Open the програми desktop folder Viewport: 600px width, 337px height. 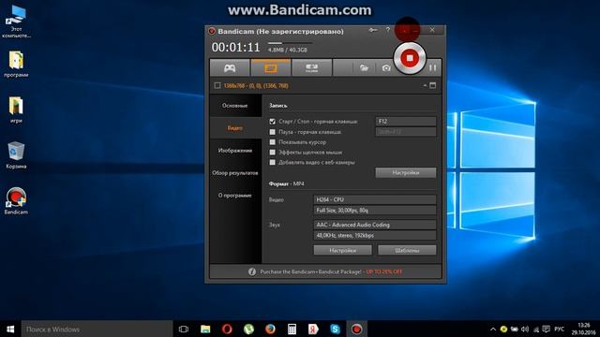click(16, 64)
